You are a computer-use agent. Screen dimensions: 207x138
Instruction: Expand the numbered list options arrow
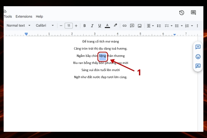point(192,26)
